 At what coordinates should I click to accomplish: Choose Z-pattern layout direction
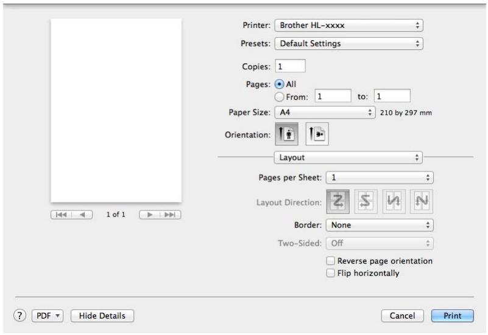[338, 201]
